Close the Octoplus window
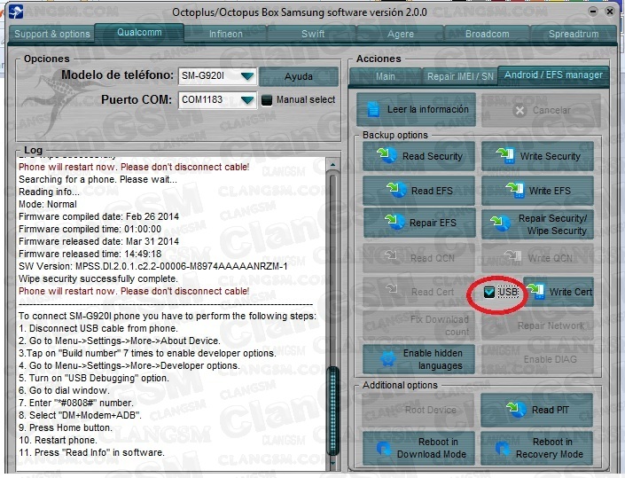Image resolution: width=625 pixels, height=478 pixels. (609, 12)
